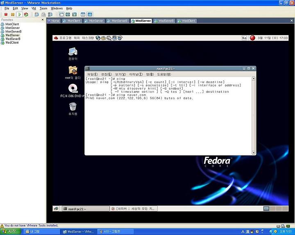Launch the mail client icon in the Fedora panel

pos(103,38)
